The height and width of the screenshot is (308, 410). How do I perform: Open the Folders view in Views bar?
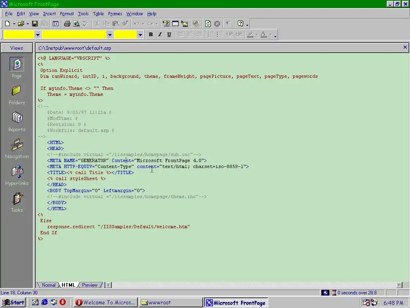[x=17, y=95]
